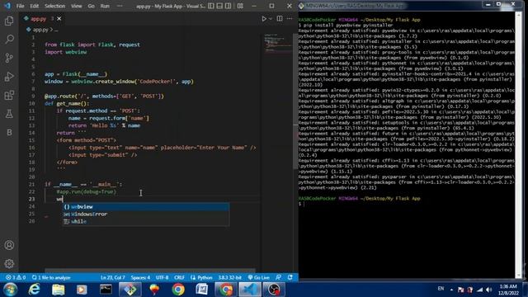Open the Edit menu
The image size is (528, 297).
click(34, 6)
